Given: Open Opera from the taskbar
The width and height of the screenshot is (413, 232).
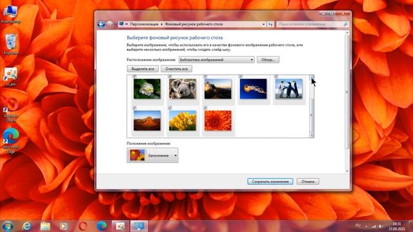Looking at the screenshot, I should [x=83, y=226].
